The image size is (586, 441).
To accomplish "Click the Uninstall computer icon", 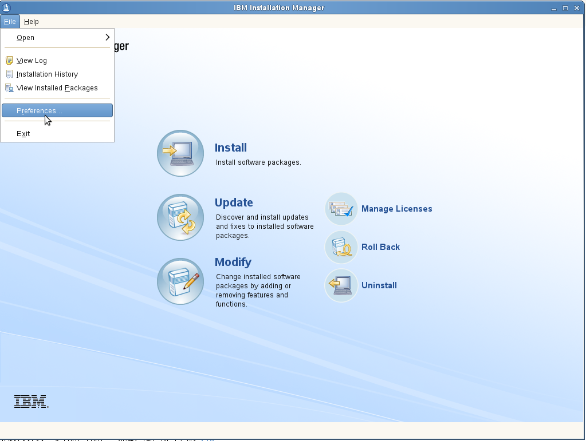I will point(341,285).
